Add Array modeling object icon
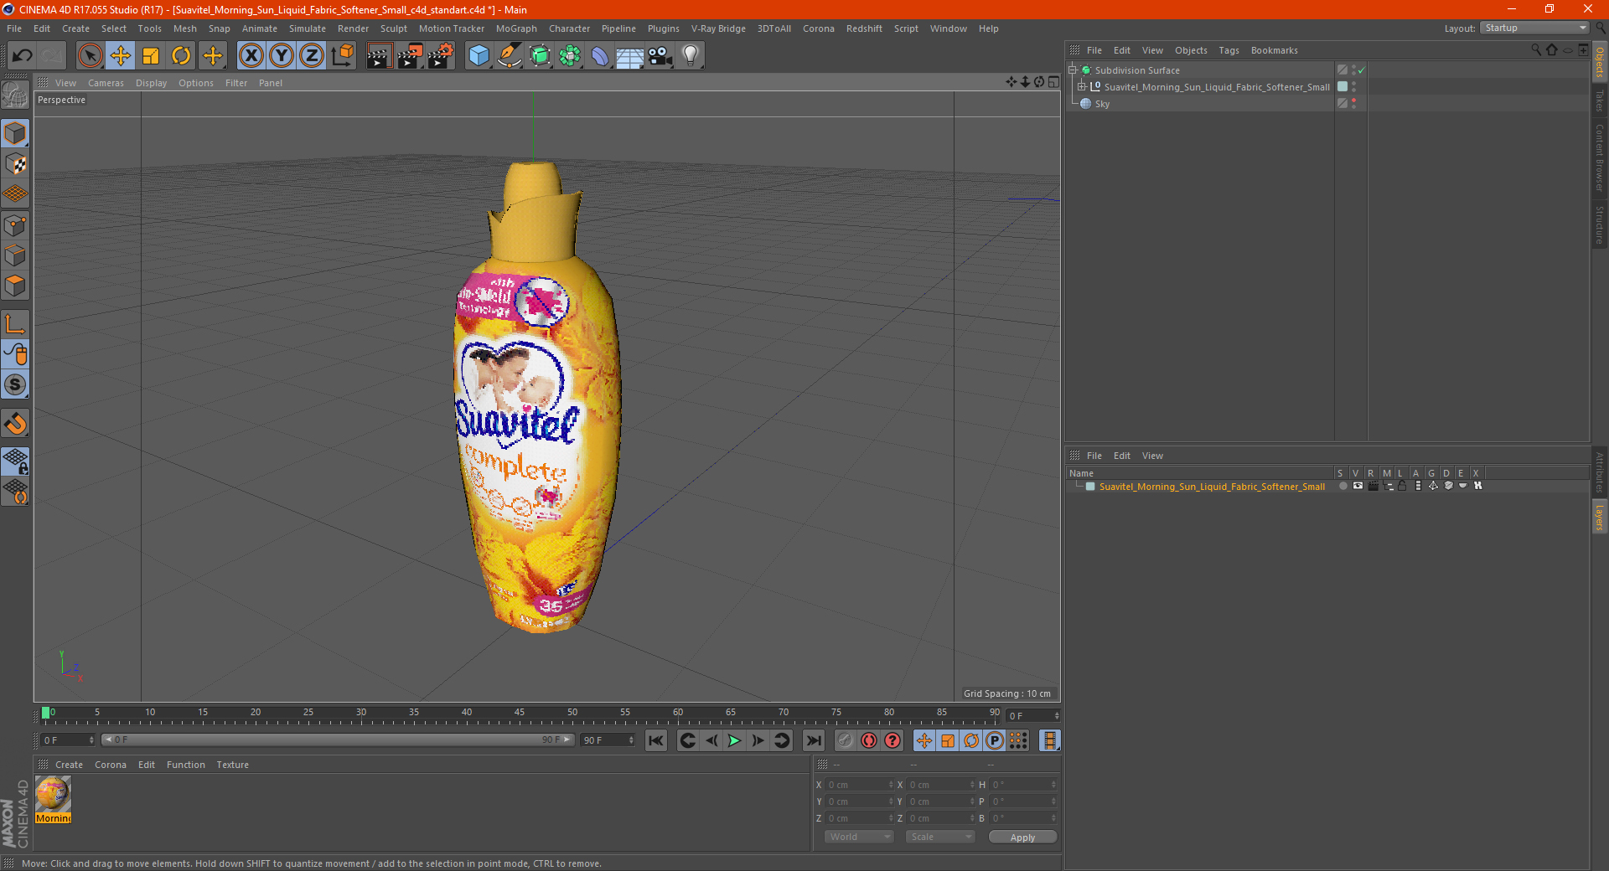This screenshot has width=1609, height=871. pyautogui.click(x=571, y=56)
